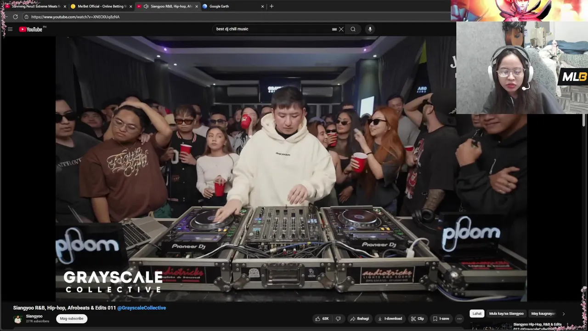Dislike the video
Viewport: 588px width, 331px height.
coord(338,319)
